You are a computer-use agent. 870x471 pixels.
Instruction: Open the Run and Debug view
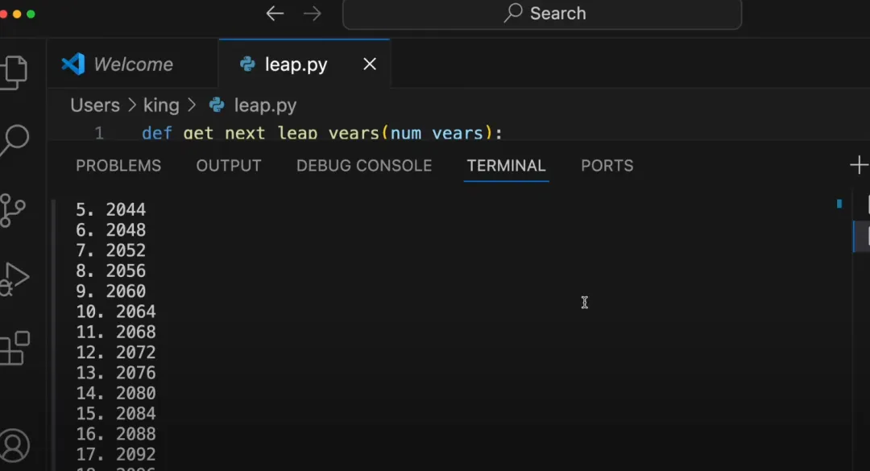pyautogui.click(x=14, y=279)
